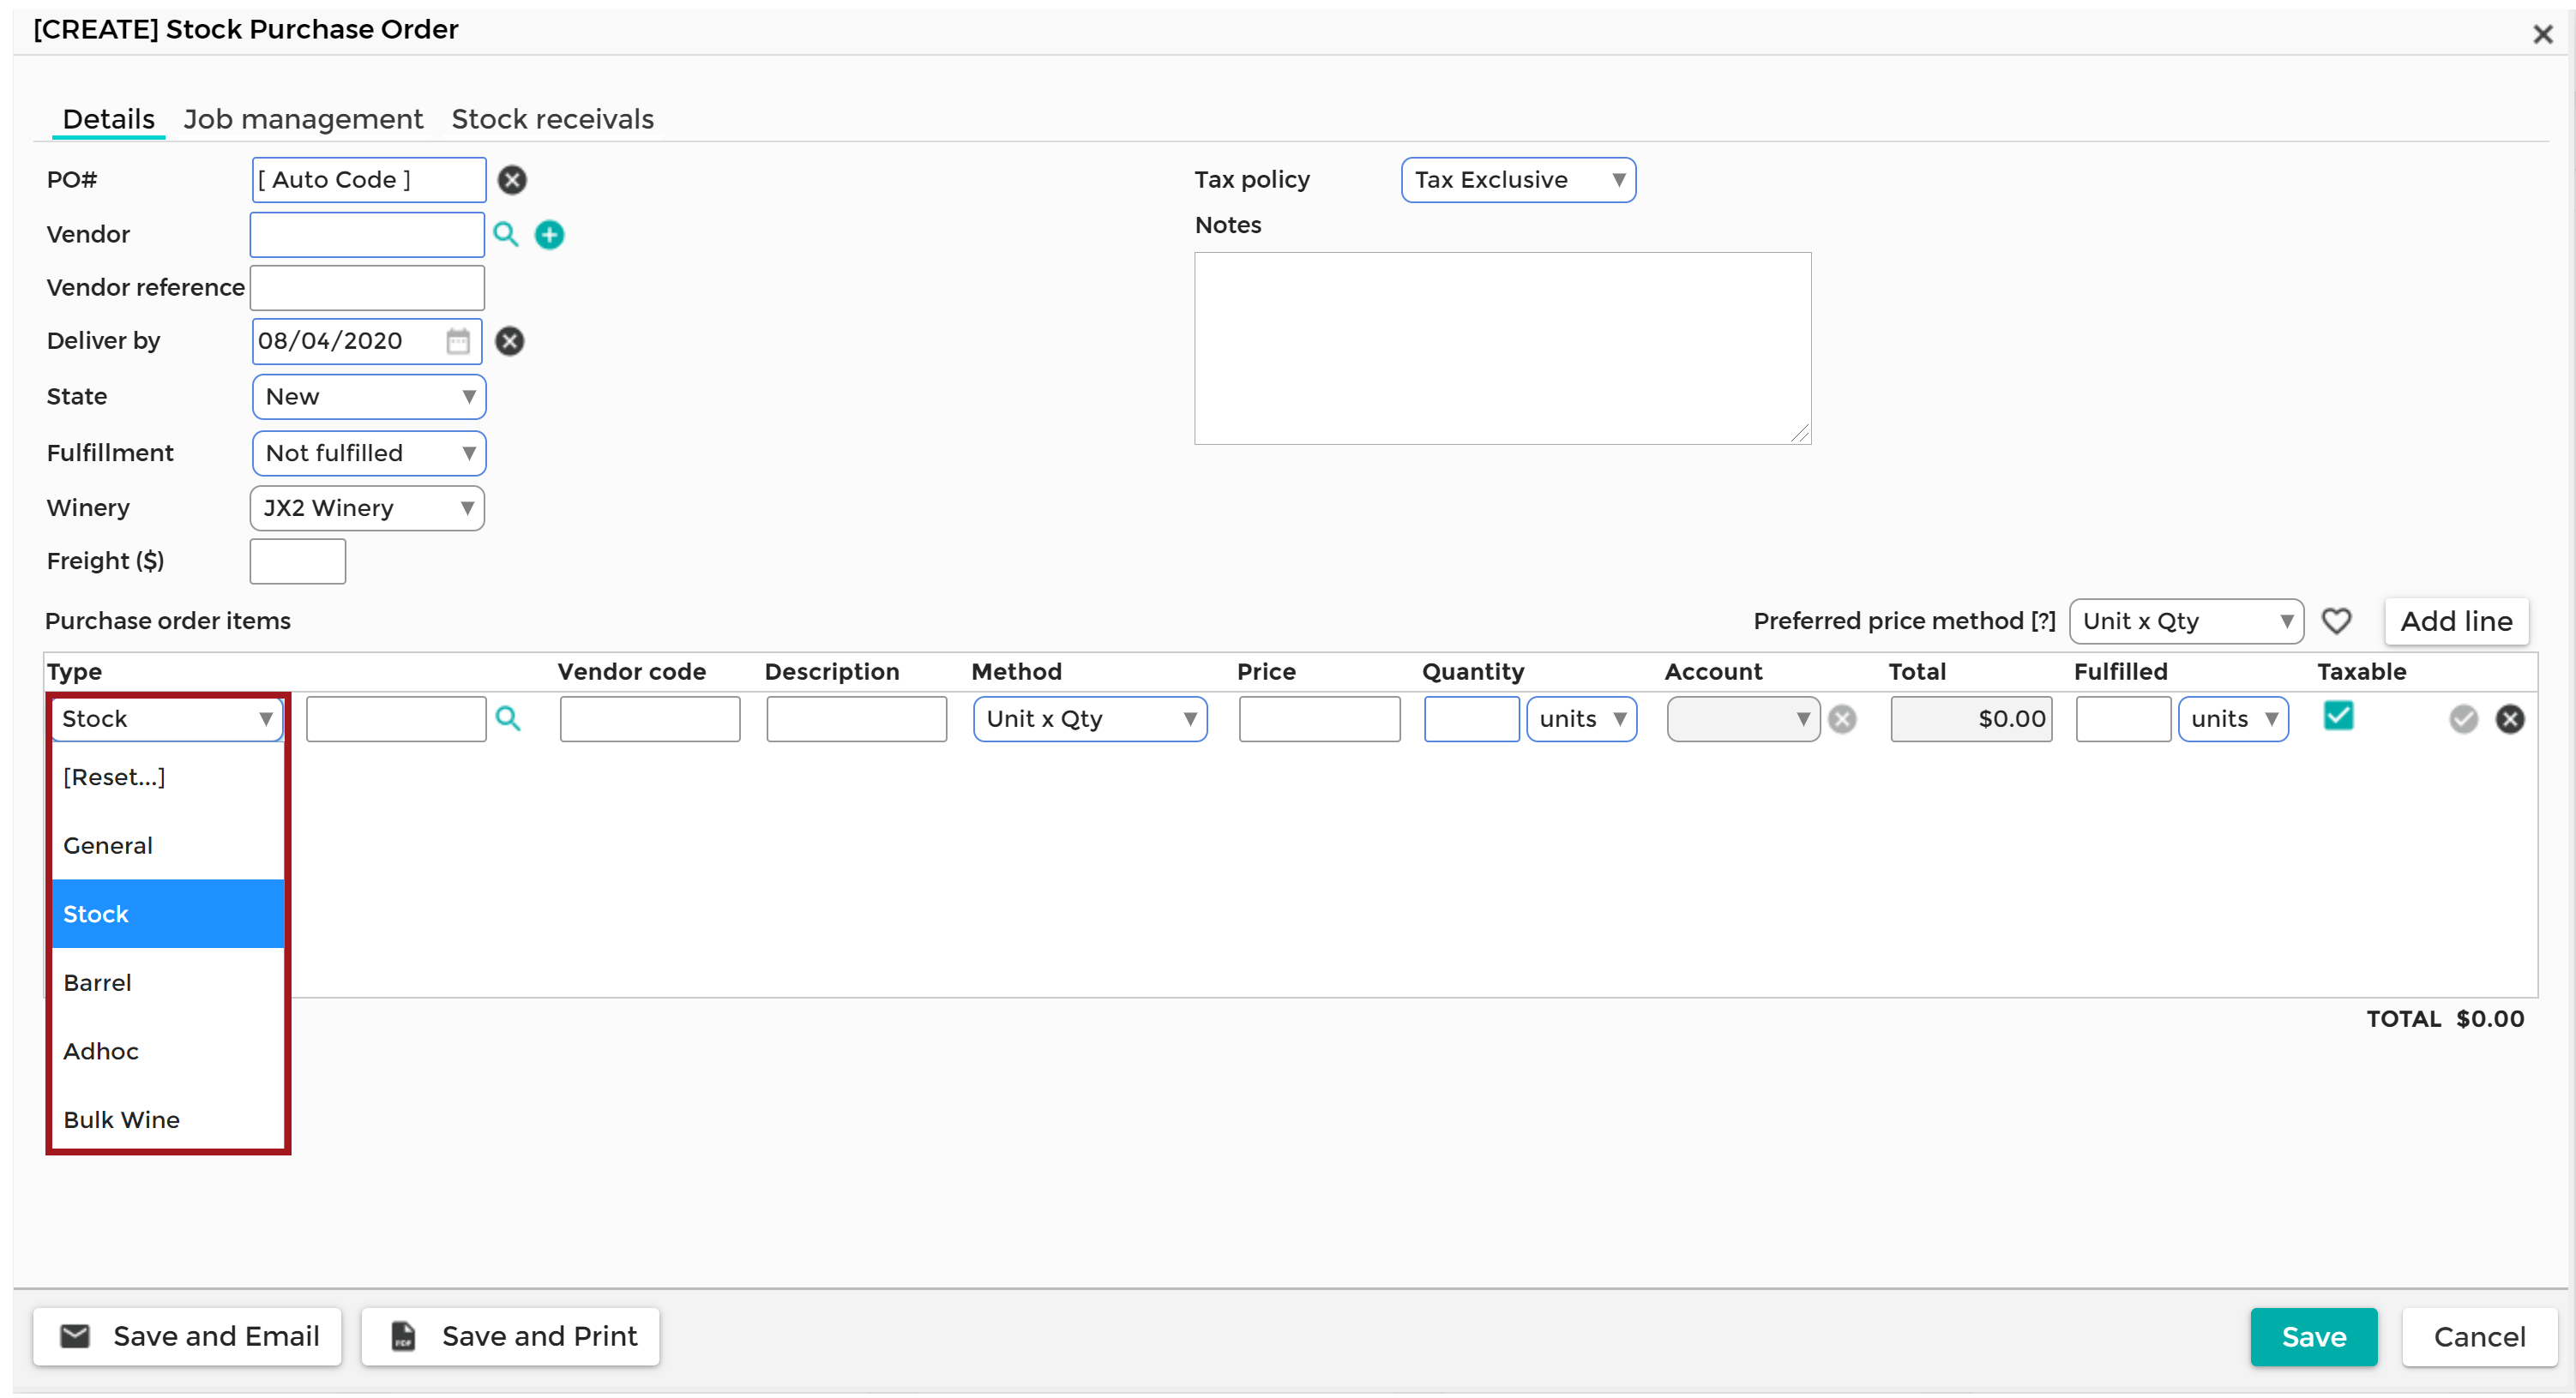Click the green Save button
2576x1398 pixels.
pyautogui.click(x=2313, y=1337)
